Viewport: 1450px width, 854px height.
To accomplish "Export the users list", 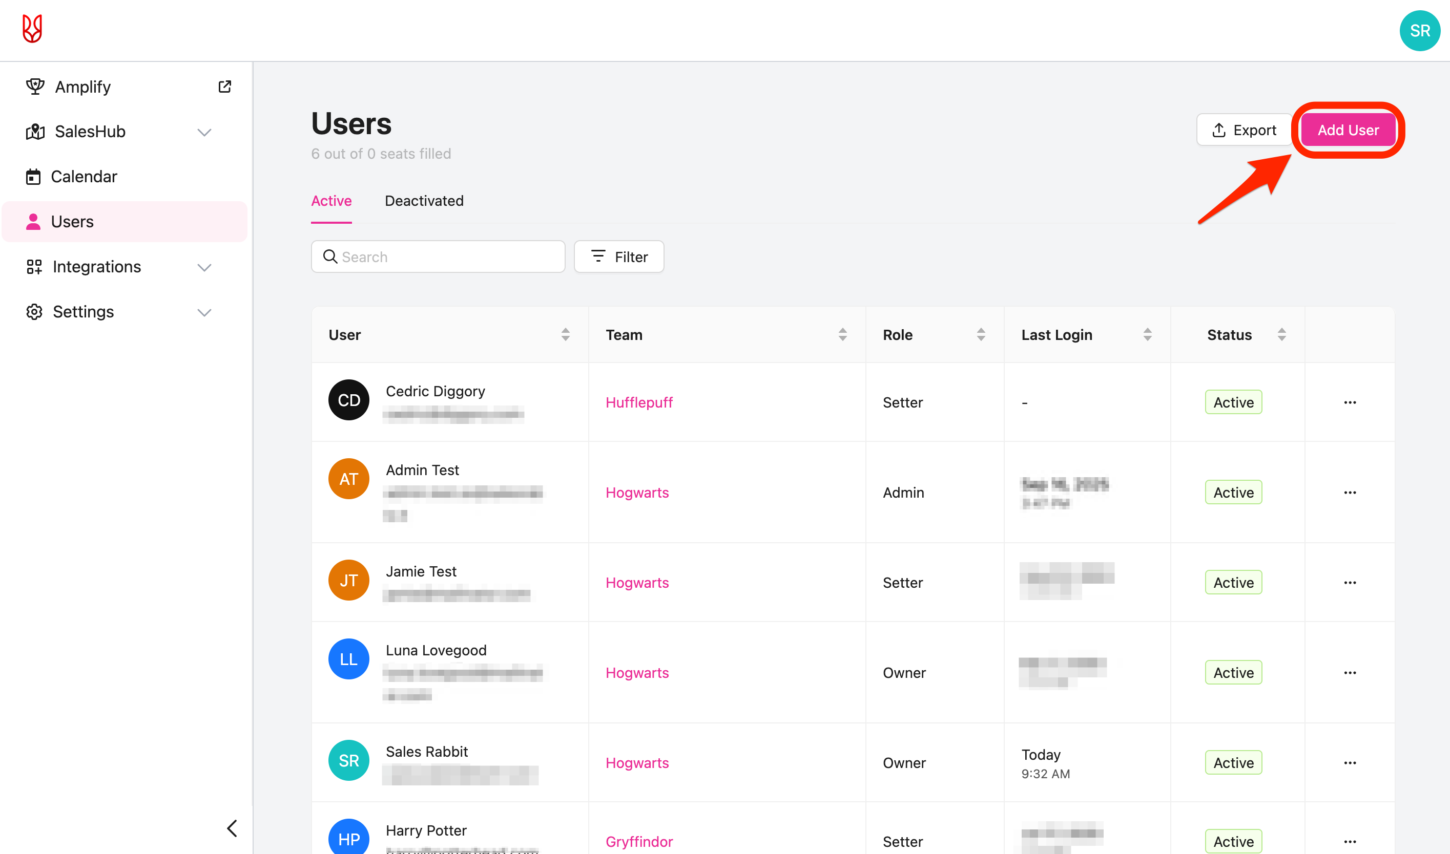I will tap(1244, 130).
